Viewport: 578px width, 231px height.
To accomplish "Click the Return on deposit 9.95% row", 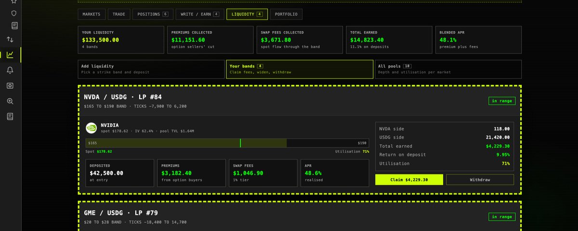I will click(x=444, y=155).
